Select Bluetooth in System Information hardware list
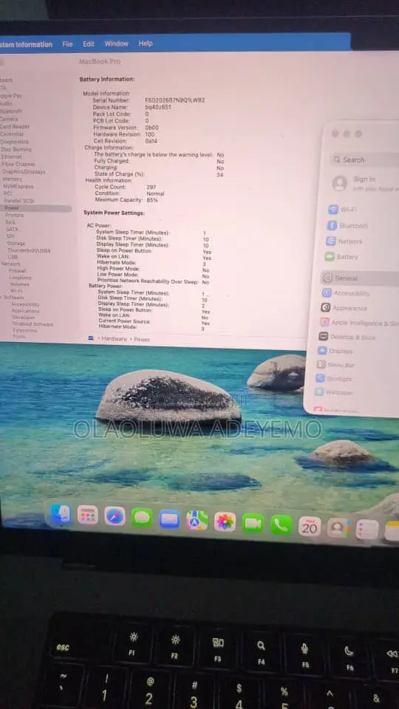399x709 pixels. pyautogui.click(x=11, y=111)
